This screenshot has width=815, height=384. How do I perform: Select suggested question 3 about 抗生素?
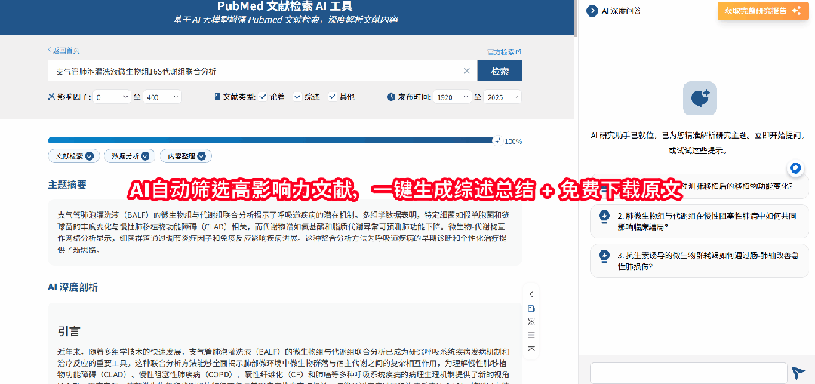point(700,261)
